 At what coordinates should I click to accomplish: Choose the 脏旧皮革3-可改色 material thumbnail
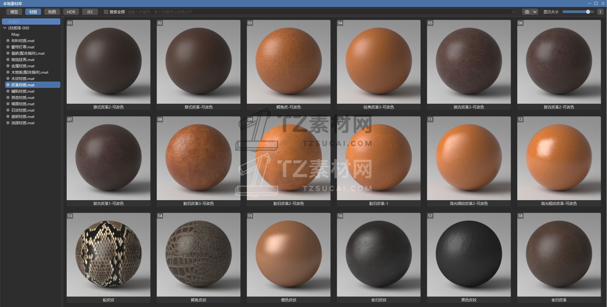tap(198, 158)
